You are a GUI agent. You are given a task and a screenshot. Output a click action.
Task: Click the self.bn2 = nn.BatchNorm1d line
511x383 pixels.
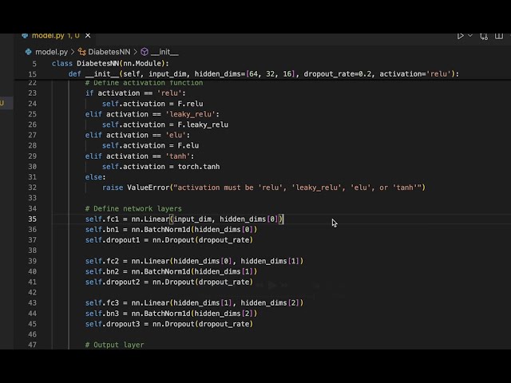coord(171,271)
